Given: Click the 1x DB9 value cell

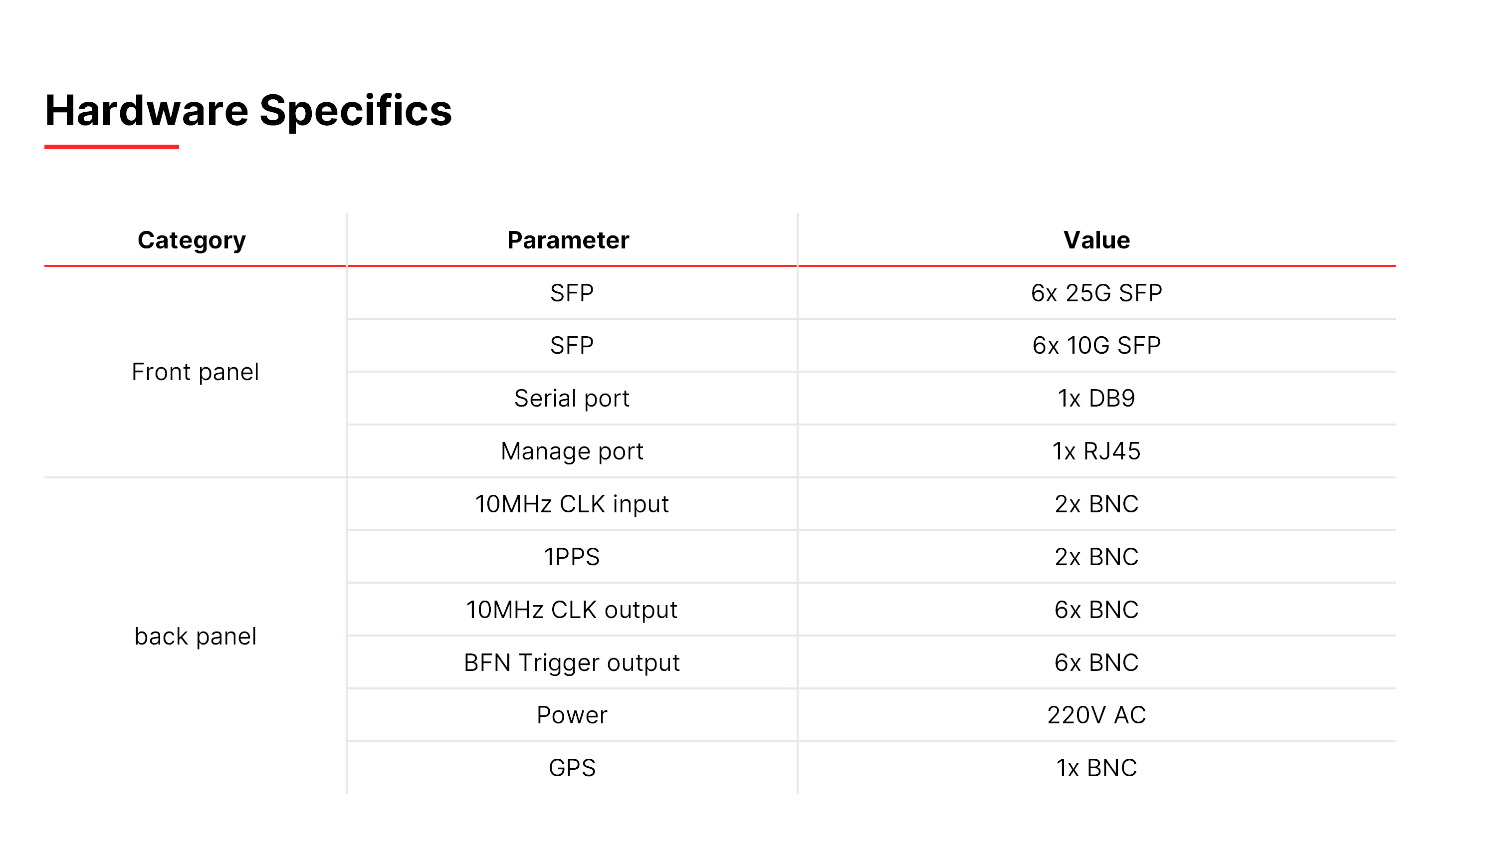Looking at the screenshot, I should point(1096,399).
